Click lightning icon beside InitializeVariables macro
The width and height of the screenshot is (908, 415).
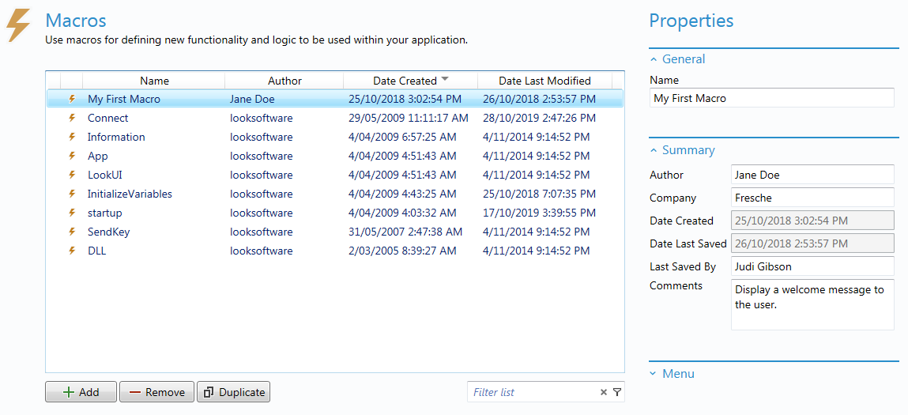(73, 194)
